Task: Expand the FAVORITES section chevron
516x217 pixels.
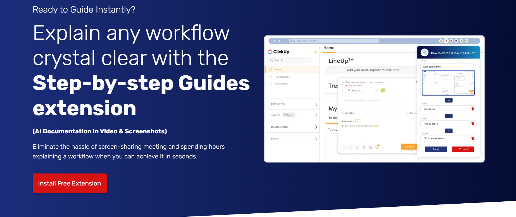Action: tap(316, 105)
